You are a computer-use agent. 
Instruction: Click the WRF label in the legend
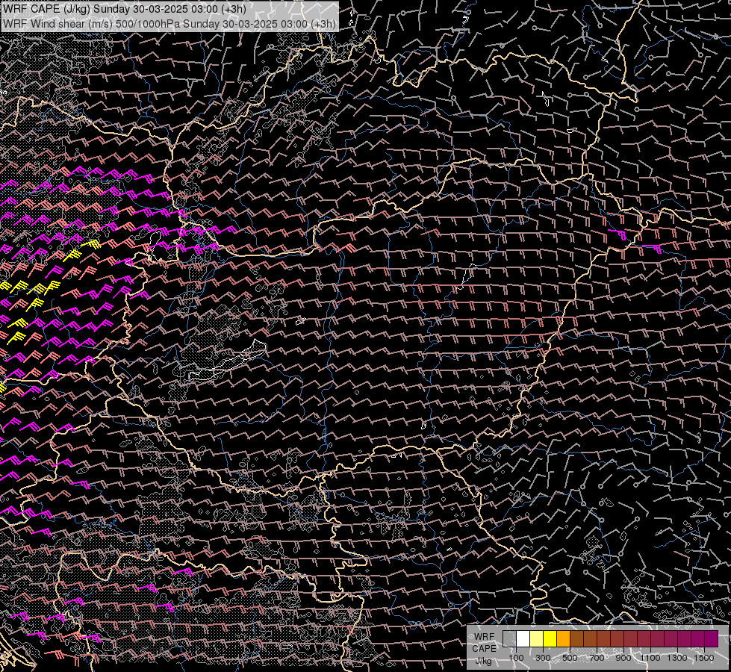tap(485, 637)
